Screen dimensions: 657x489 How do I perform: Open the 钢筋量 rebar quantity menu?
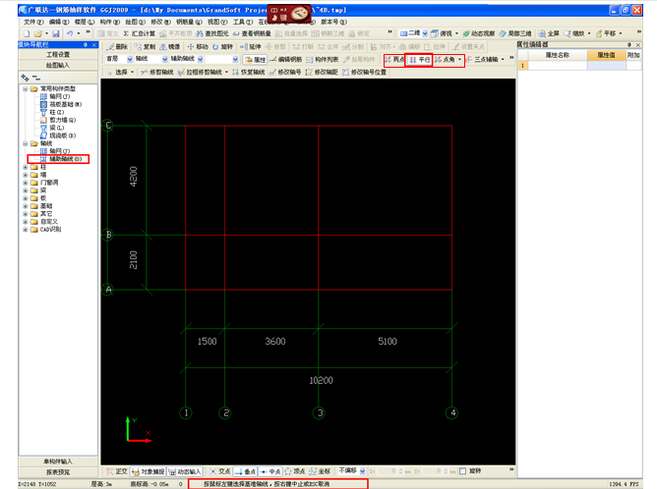click(189, 22)
